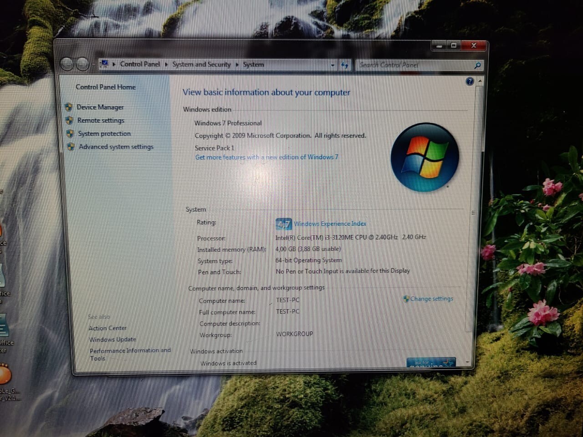Open Action Center from See also
The image size is (583, 437).
point(107,328)
